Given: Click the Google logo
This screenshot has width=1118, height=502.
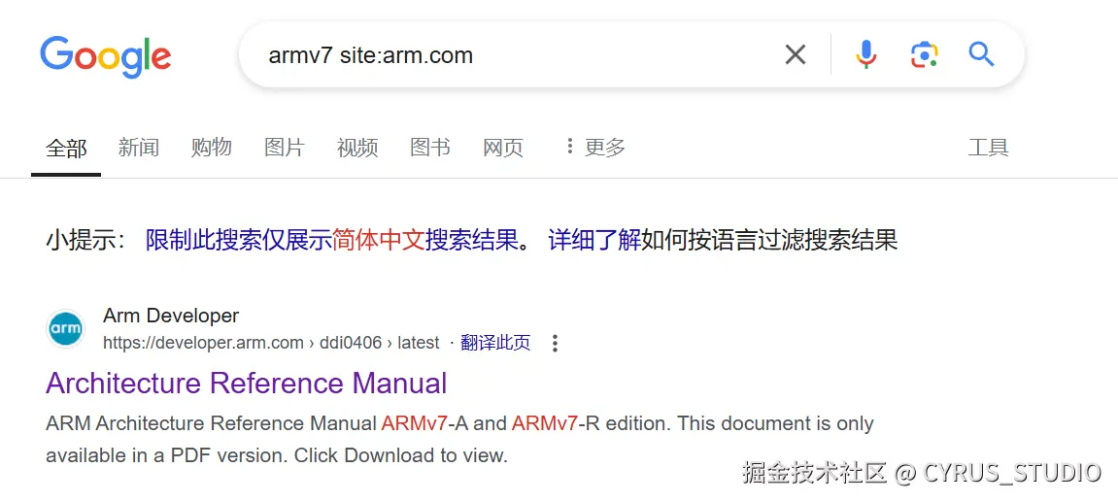Looking at the screenshot, I should click(106, 57).
